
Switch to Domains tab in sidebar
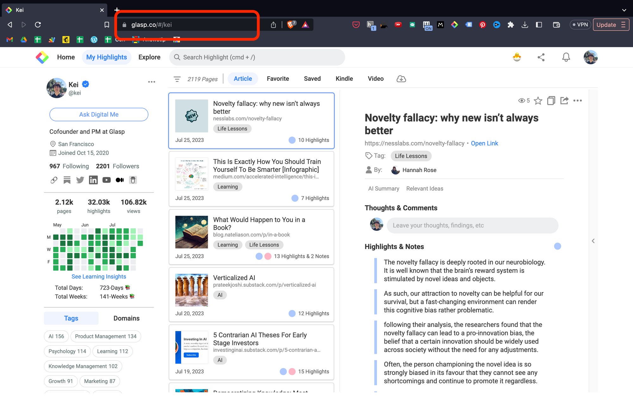pyautogui.click(x=127, y=318)
